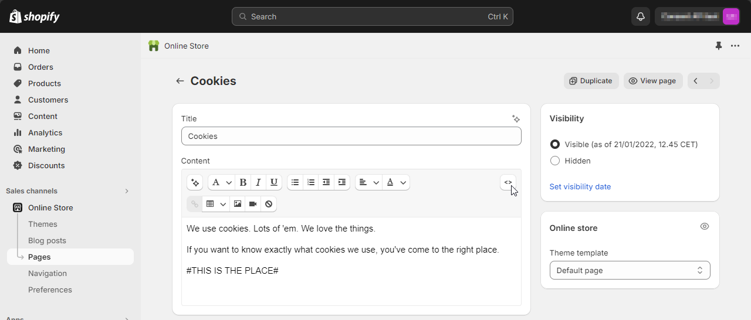This screenshot has height=320, width=751.
Task: Show HTML source code view
Action: point(508,182)
